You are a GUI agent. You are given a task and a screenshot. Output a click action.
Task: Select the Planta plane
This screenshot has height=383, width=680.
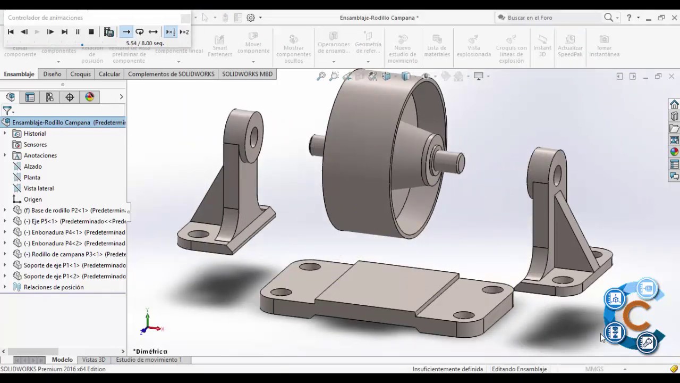[x=32, y=178]
